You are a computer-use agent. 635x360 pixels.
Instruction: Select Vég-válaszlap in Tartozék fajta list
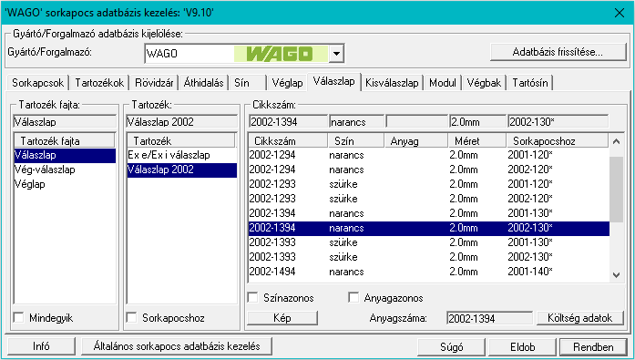[x=65, y=170]
